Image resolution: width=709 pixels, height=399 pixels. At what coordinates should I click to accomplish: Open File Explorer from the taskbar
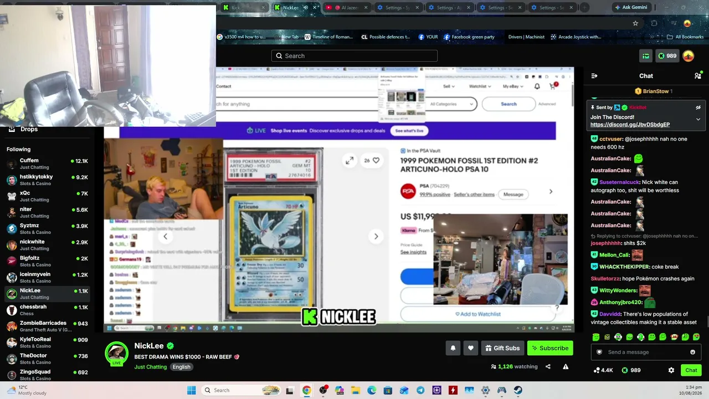355,390
